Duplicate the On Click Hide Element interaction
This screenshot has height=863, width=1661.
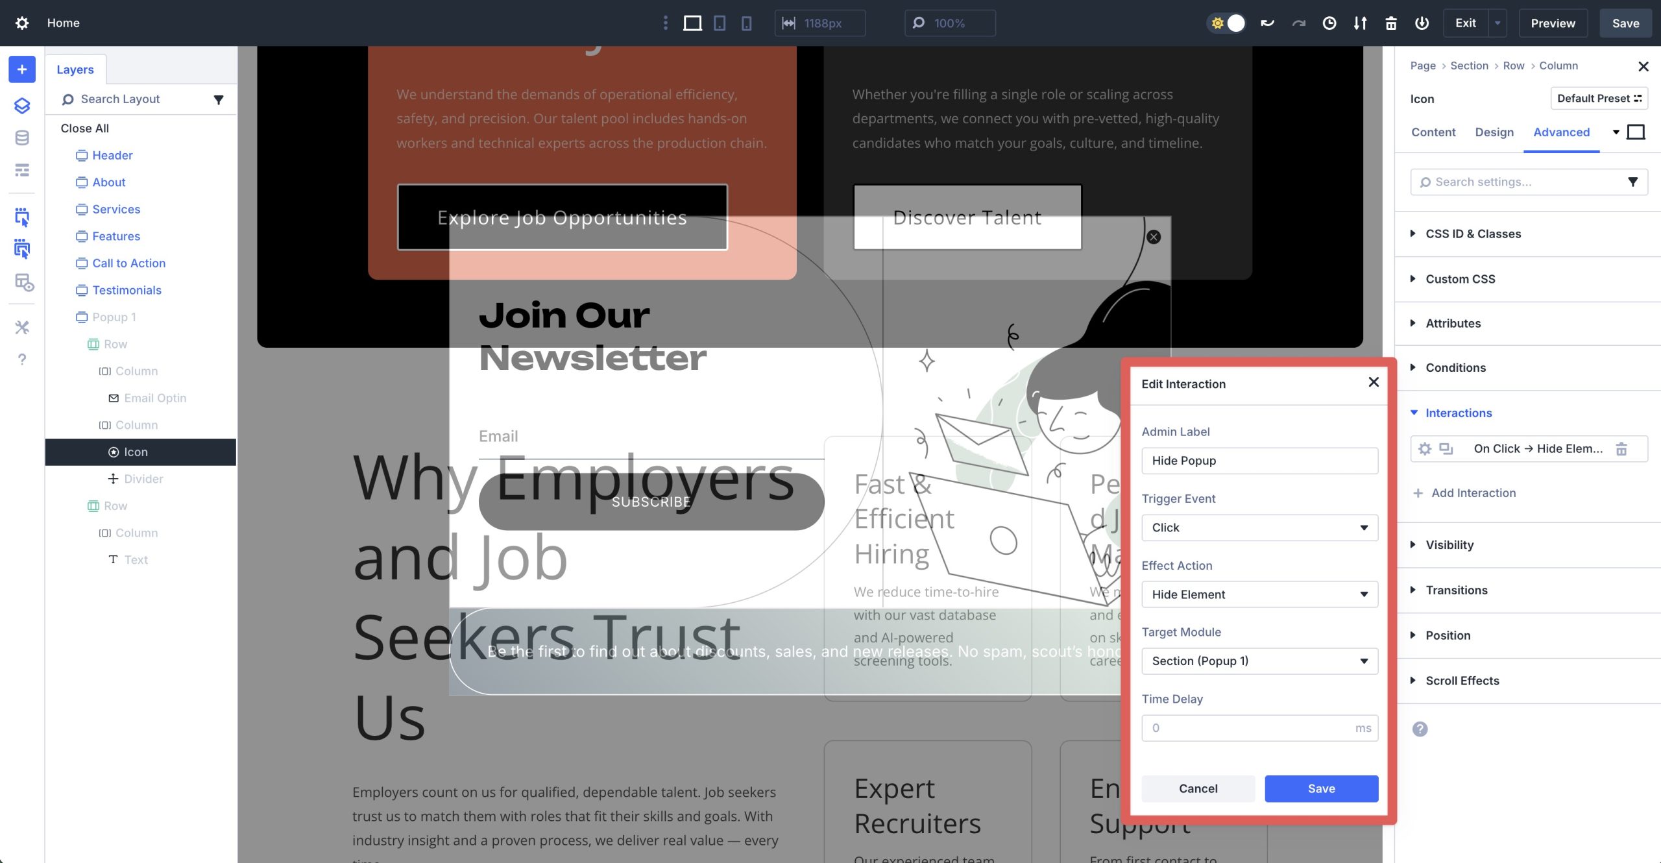(x=1445, y=448)
